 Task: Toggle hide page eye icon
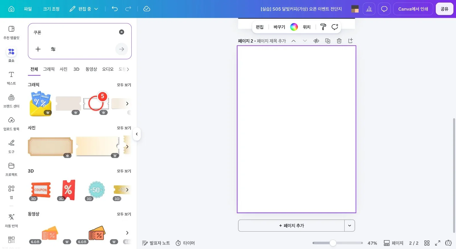(316, 41)
